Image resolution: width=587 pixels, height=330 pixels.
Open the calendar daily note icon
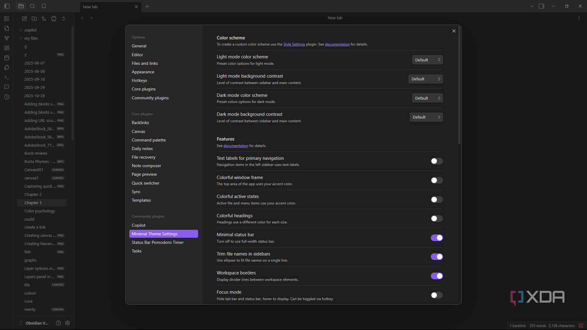pos(6,58)
